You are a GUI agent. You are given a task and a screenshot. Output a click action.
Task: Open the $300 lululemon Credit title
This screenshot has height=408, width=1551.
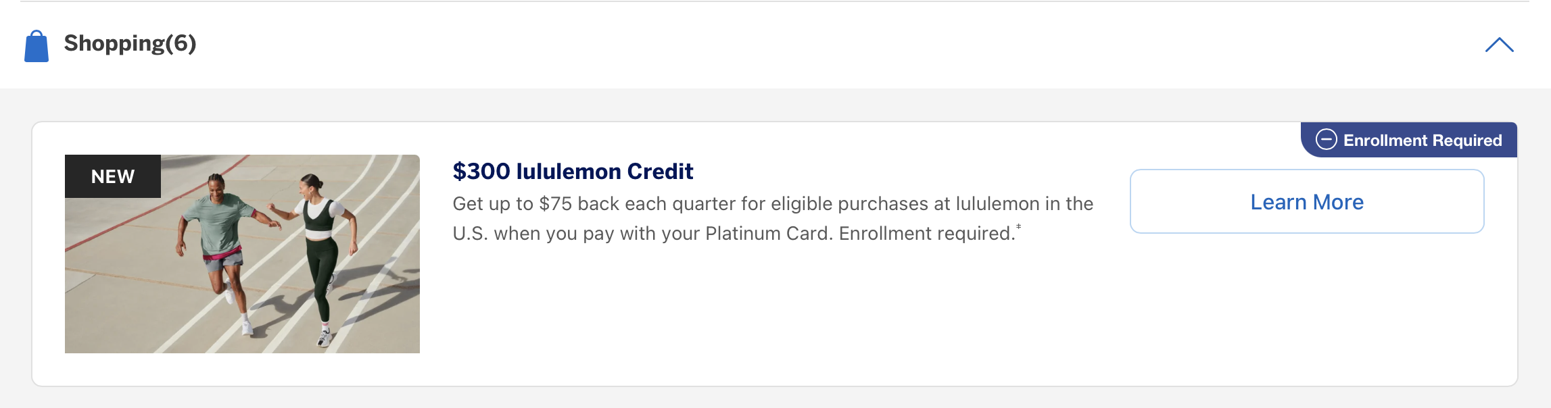(573, 172)
